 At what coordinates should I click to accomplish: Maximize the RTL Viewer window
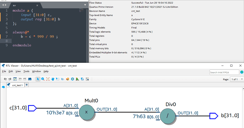[x=231, y=66]
